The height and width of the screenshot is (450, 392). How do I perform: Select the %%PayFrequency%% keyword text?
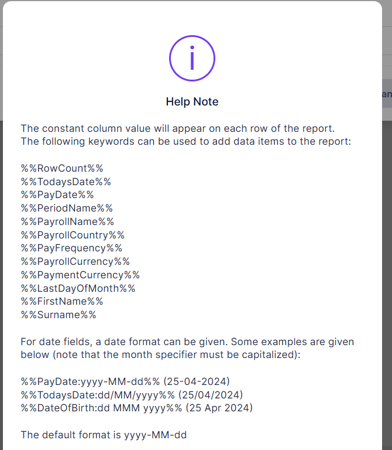[71, 248]
